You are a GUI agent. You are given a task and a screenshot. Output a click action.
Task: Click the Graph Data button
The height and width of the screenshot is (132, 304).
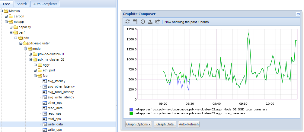(x=165, y=124)
